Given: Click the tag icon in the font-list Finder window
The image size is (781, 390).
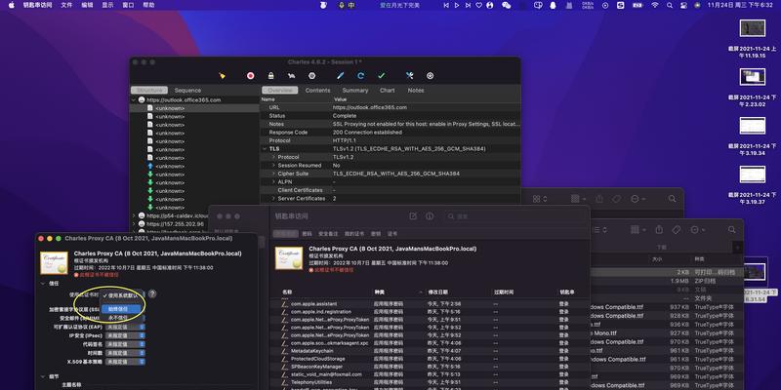Looking at the screenshot, I should (676, 230).
